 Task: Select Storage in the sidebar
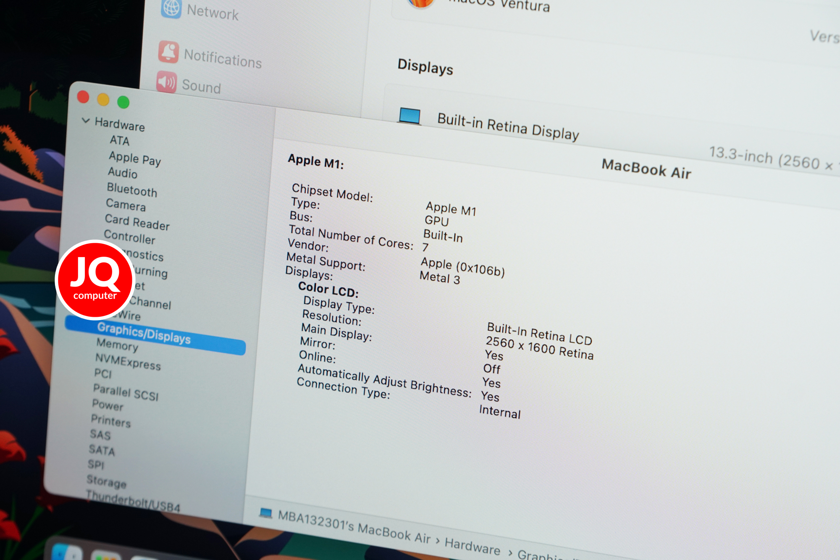tap(106, 481)
